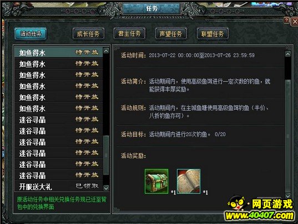The width and height of the screenshot is (298, 224).
Task: Select the first 迷谷寻晶 task entry
Action: click(x=59, y=120)
